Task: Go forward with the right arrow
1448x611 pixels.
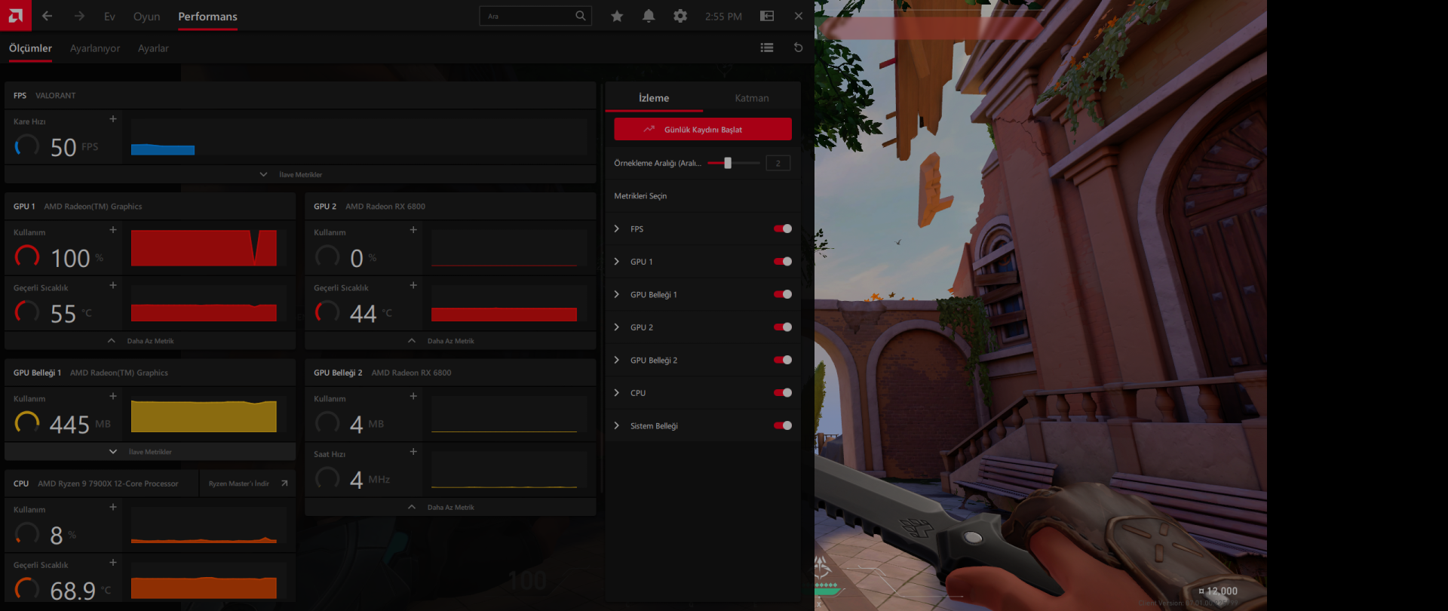Action: [x=79, y=16]
